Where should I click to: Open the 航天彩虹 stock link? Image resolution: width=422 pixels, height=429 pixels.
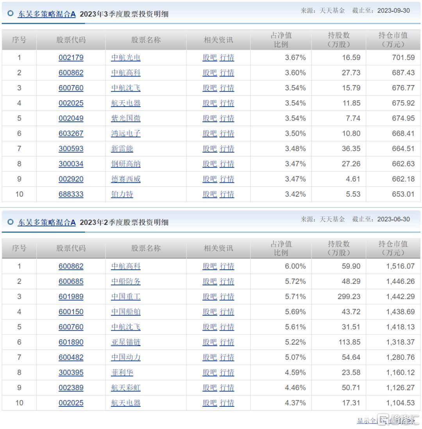tap(126, 388)
